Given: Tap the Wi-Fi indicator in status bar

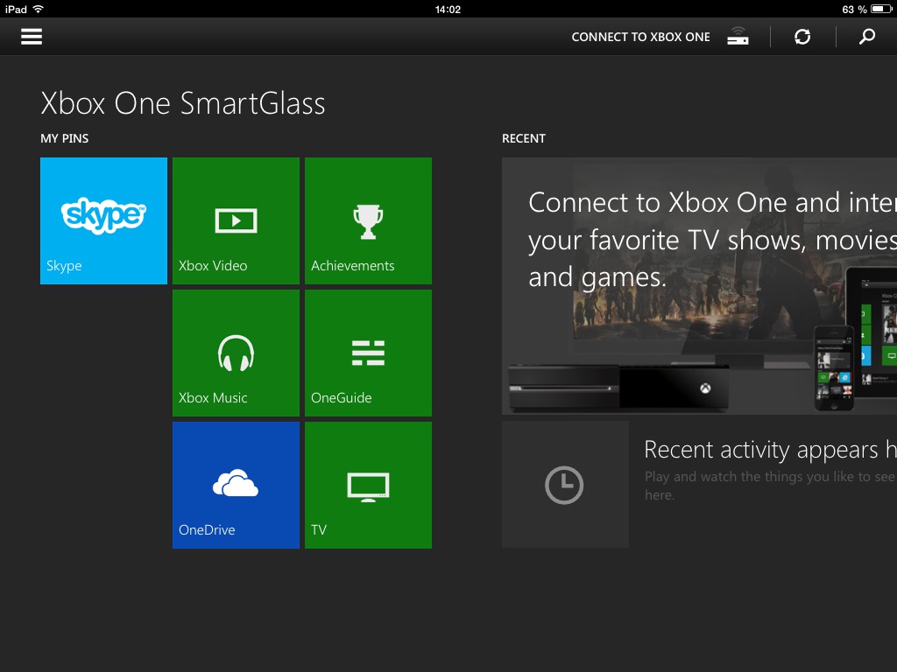Looking at the screenshot, I should tap(37, 9).
